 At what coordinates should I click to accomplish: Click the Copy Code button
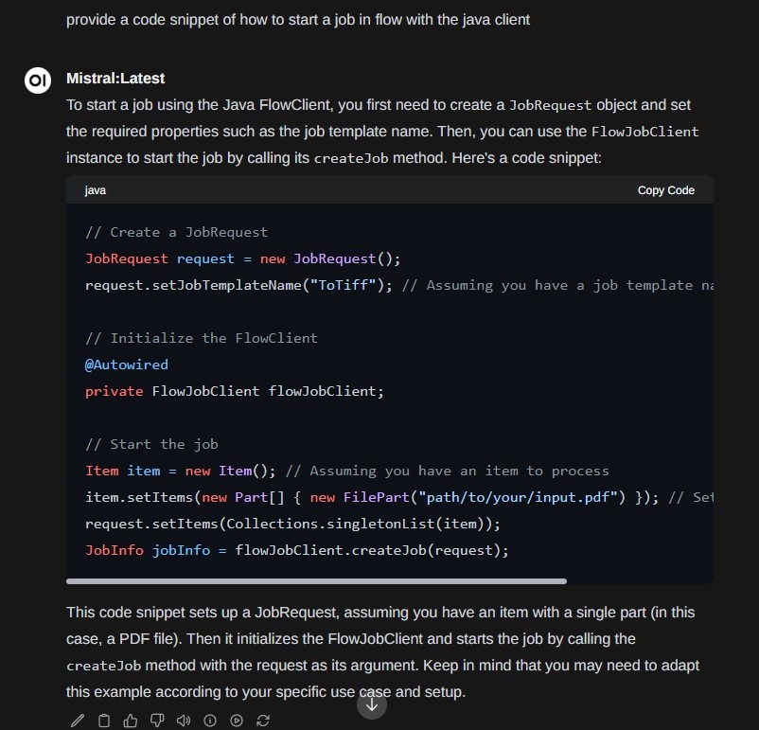pos(665,189)
